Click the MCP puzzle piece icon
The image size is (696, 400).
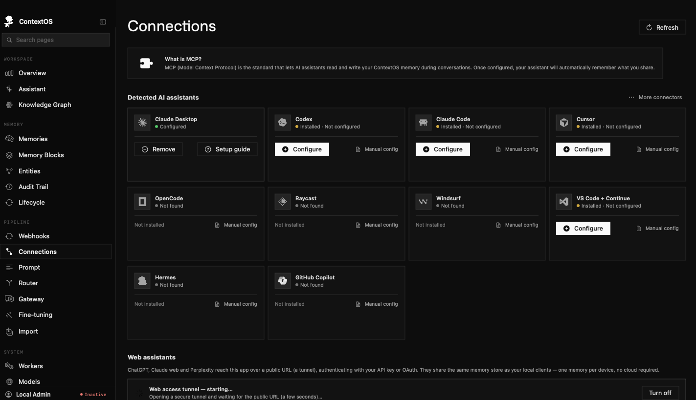(146, 63)
